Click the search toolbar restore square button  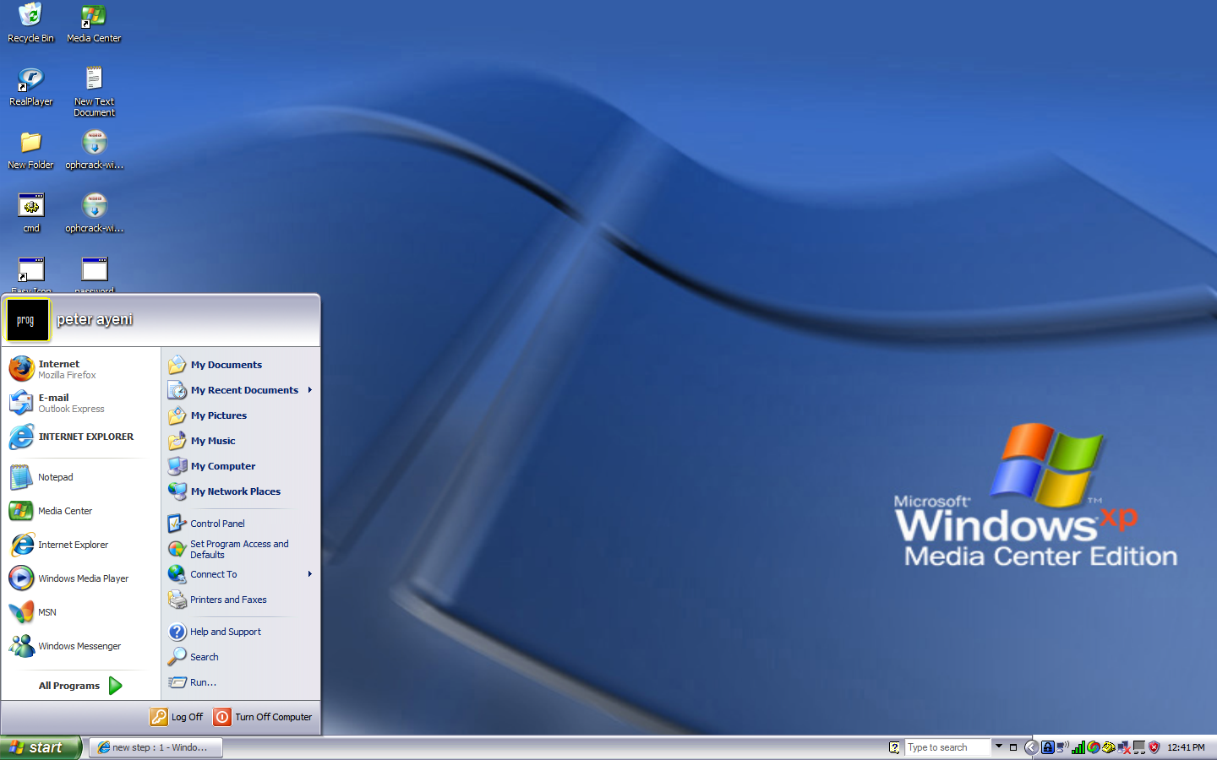click(1013, 747)
